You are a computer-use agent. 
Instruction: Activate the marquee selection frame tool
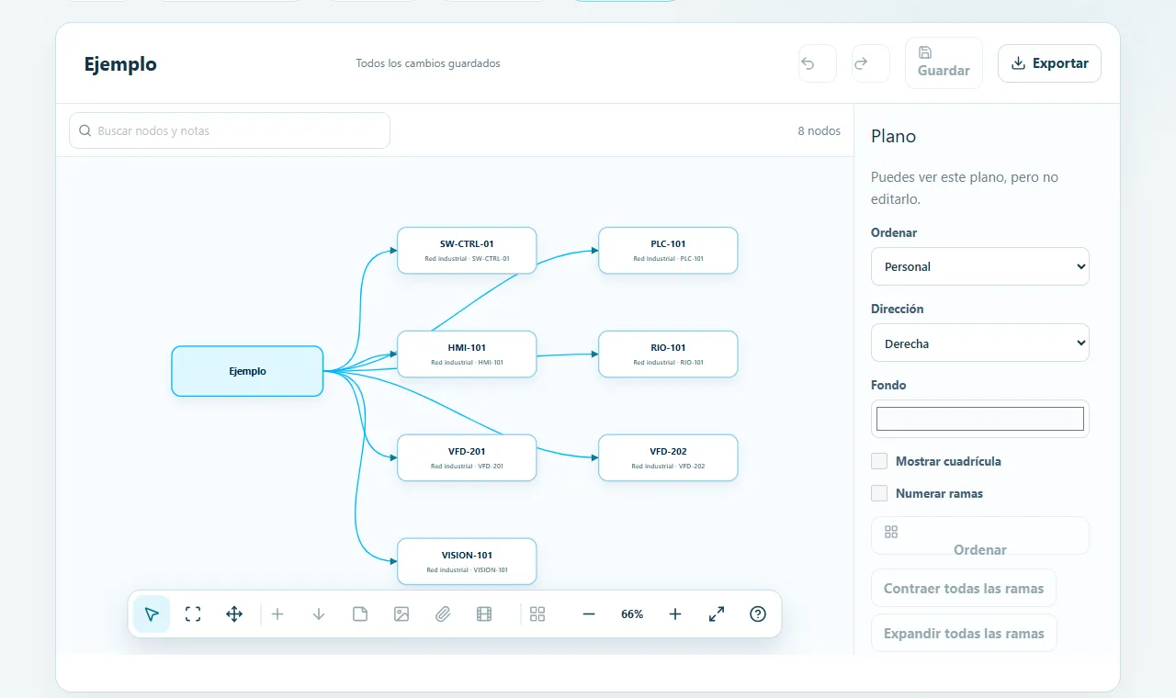click(193, 614)
